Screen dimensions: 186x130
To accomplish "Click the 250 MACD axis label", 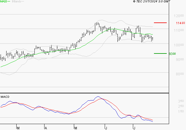I will (181, 106).
